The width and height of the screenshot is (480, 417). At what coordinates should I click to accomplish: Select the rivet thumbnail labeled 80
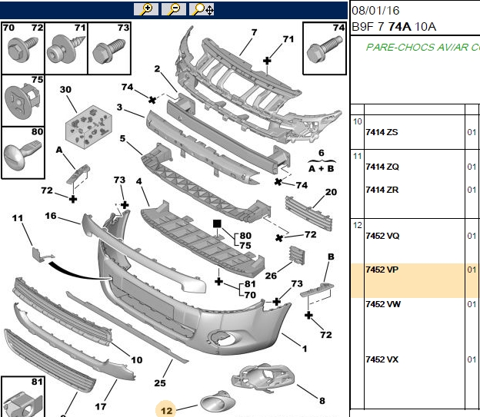(x=23, y=153)
